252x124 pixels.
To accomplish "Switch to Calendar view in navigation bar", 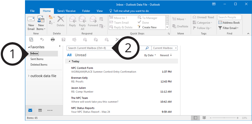I will pos(40,110).
